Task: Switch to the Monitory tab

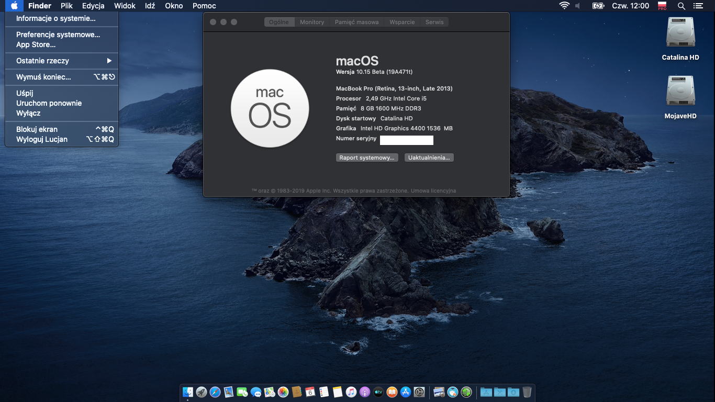Action: 312,22
